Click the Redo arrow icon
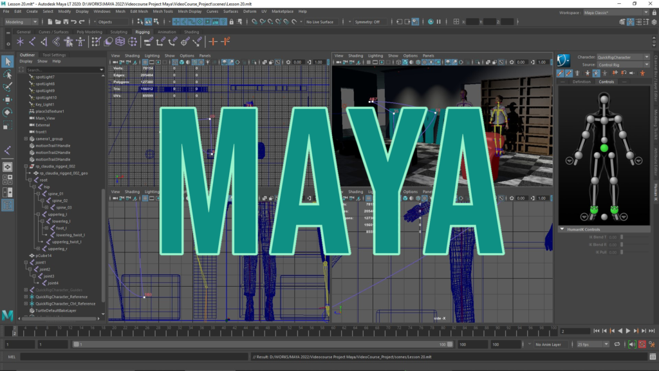The height and width of the screenshot is (371, 659). click(82, 22)
